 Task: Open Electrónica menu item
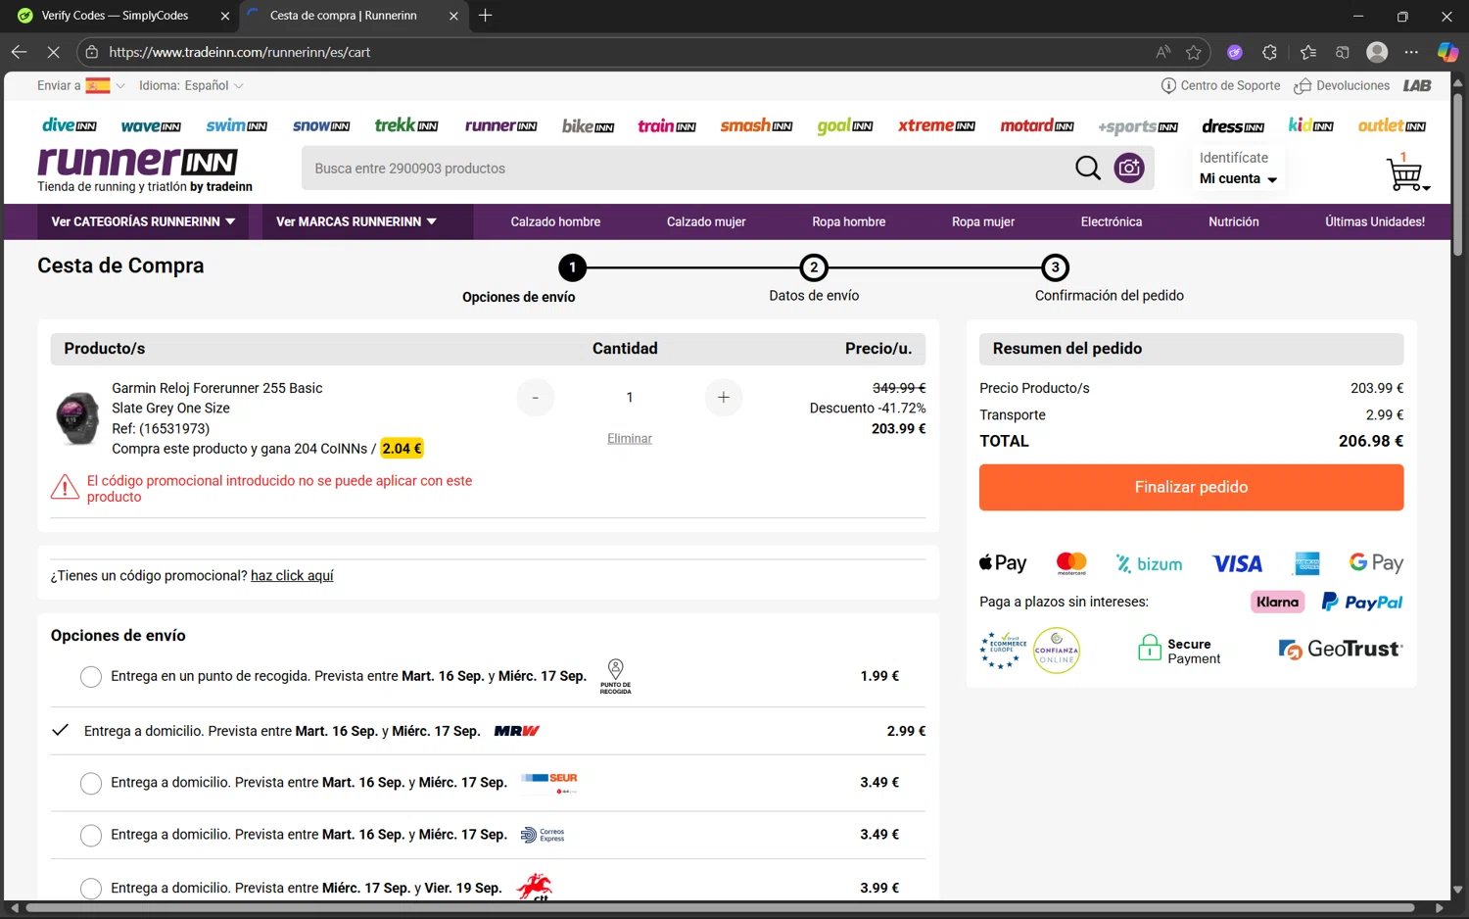click(1112, 221)
